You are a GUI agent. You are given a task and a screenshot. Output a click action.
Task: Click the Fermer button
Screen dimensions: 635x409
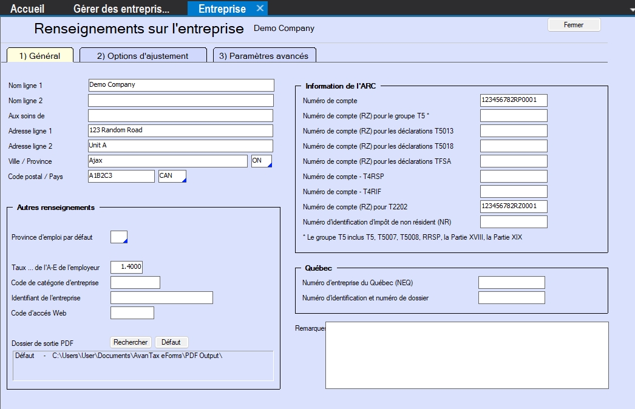click(574, 25)
